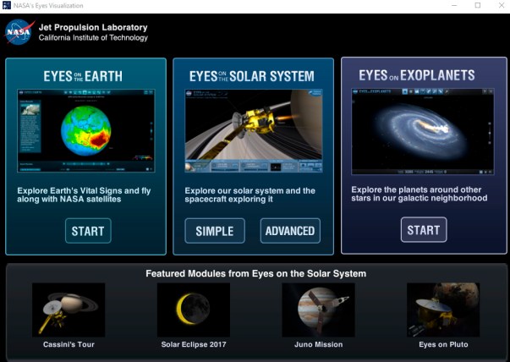Image resolution: width=510 pixels, height=362 pixels.
Task: Open the Solar Eclipse 2017 thumbnail
Action: click(x=194, y=310)
